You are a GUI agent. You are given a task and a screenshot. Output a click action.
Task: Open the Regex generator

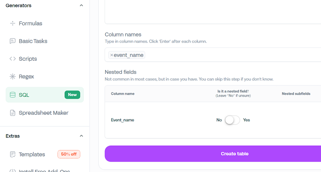[27, 76]
